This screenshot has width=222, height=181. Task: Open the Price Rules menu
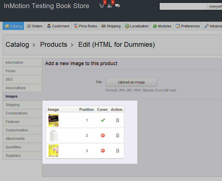85,26
